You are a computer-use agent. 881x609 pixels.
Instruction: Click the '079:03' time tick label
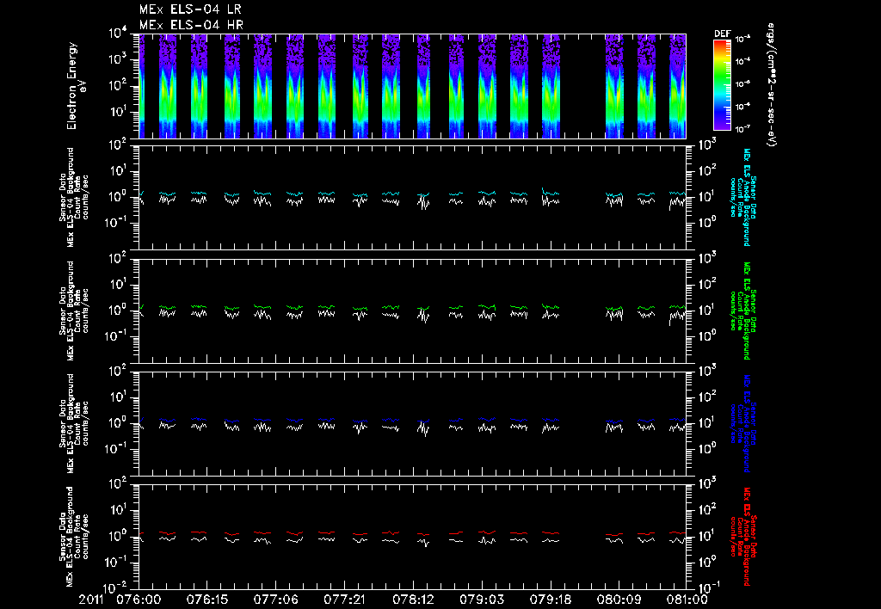click(482, 600)
